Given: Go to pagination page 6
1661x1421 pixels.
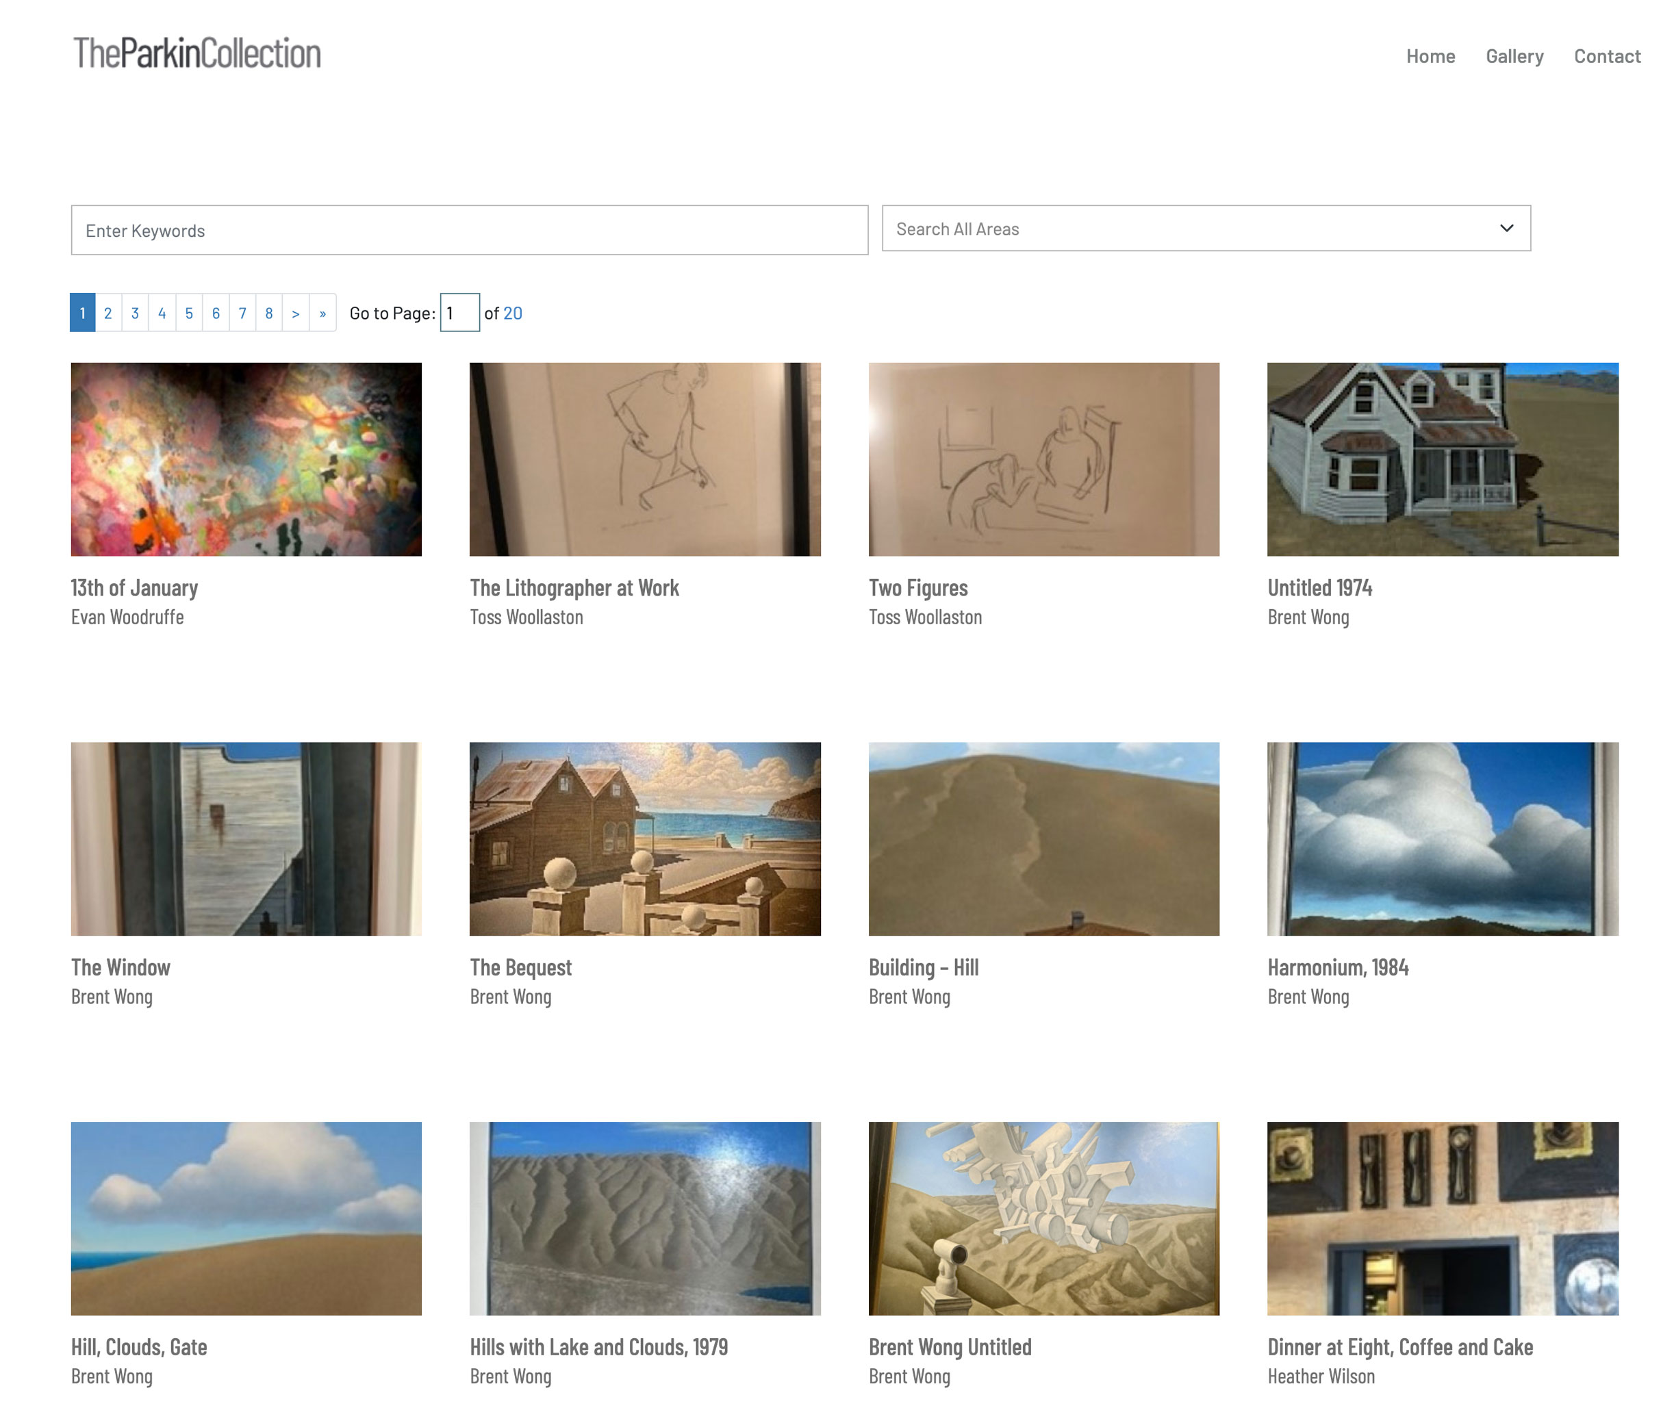Looking at the screenshot, I should 216,313.
